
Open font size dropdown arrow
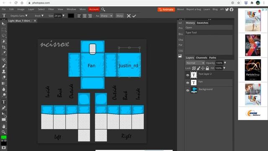[63, 16]
